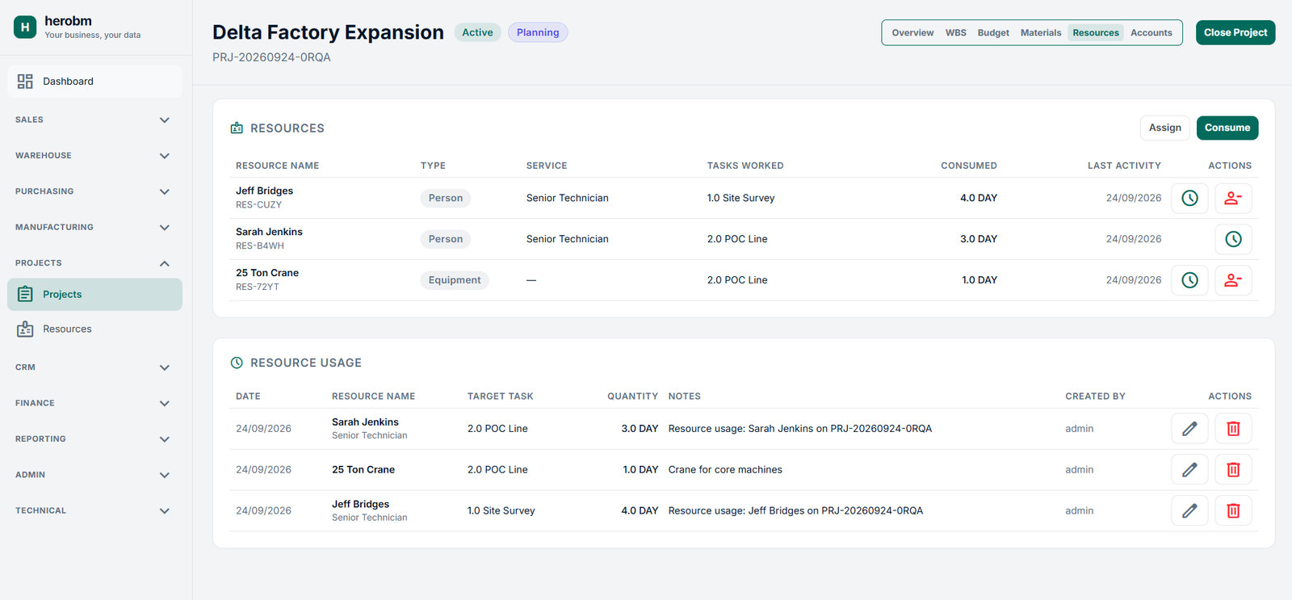The image size is (1292, 600).
Task: Click Jeff Bridges in the resources table
Action: point(264,191)
